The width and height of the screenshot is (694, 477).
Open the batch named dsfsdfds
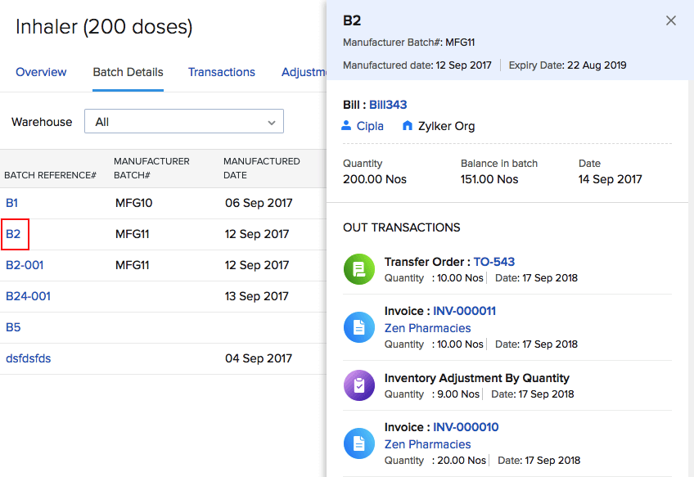pos(28,358)
